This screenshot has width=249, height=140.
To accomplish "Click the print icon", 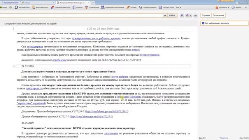I will pos(187,16).
